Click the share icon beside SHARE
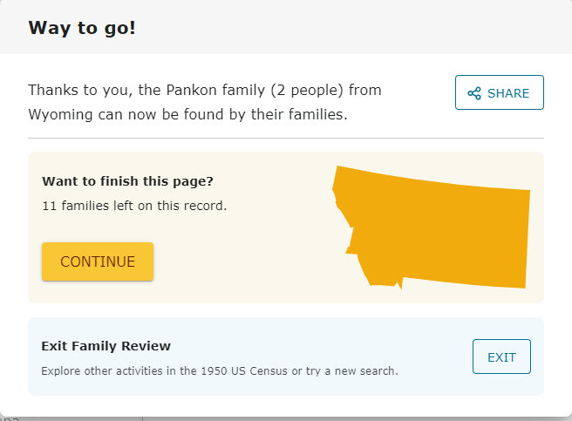 474,93
